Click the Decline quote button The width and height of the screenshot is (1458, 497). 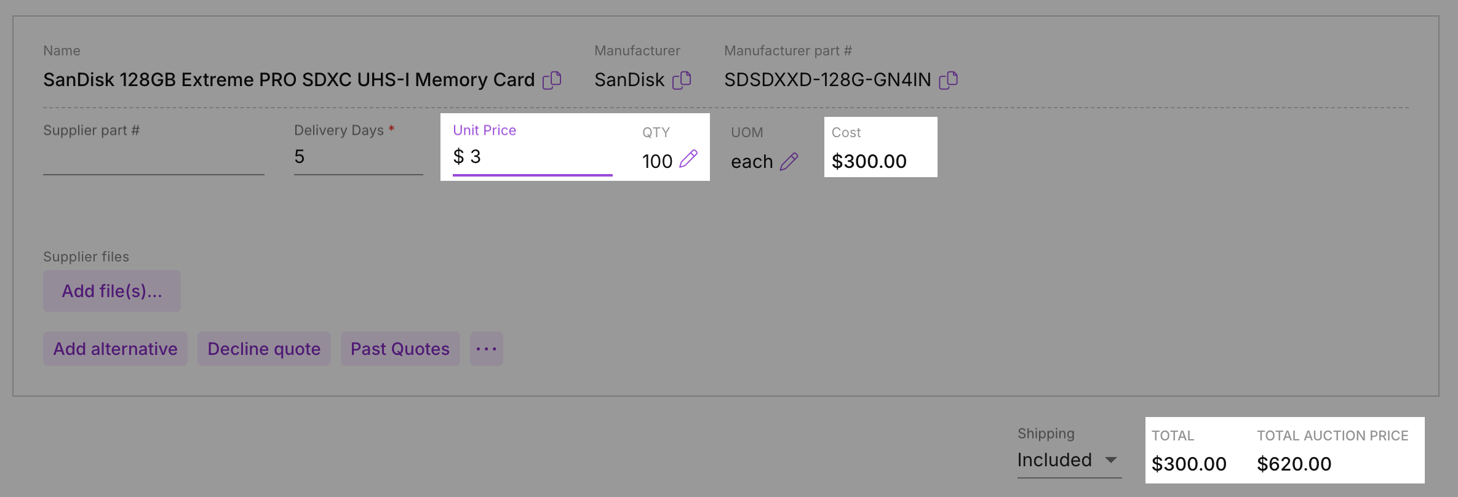264,349
